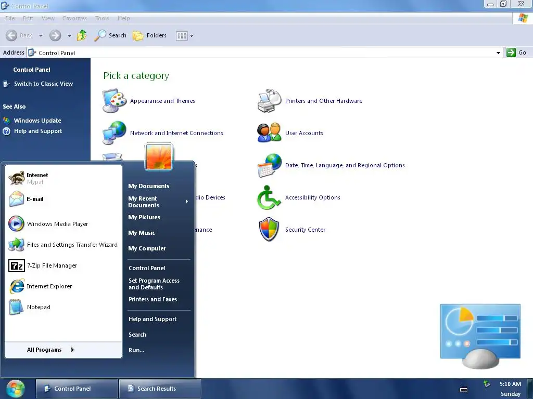Open the User Accounts category link

pos(304,133)
